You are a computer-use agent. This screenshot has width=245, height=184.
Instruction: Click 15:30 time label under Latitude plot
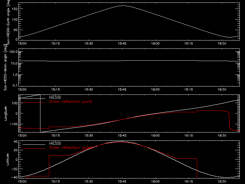(89, 182)
